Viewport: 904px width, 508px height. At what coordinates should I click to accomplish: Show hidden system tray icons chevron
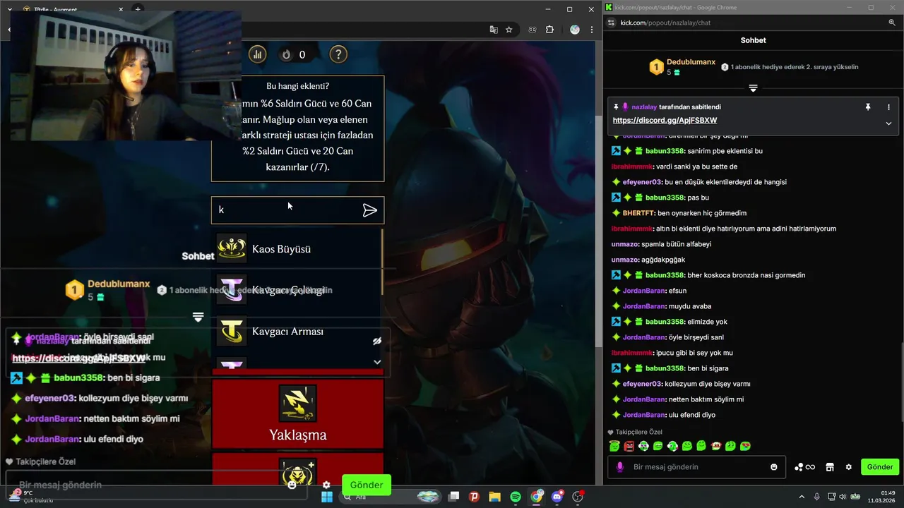(802, 497)
